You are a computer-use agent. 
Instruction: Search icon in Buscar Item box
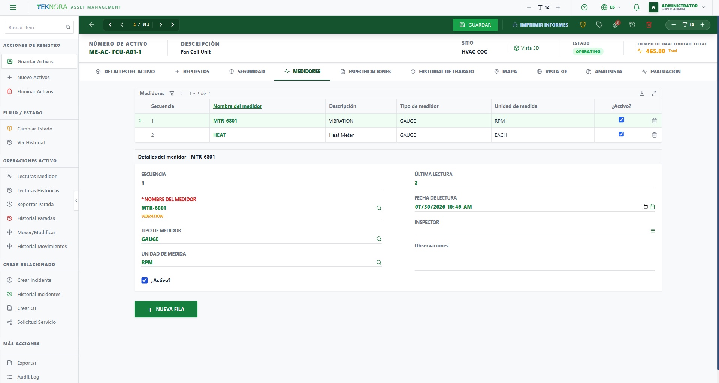pos(68,27)
